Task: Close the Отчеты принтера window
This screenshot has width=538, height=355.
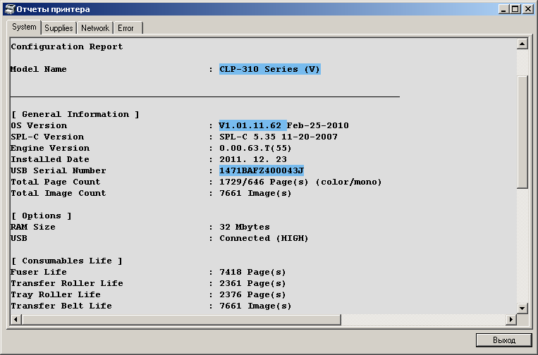Action: pos(527,9)
